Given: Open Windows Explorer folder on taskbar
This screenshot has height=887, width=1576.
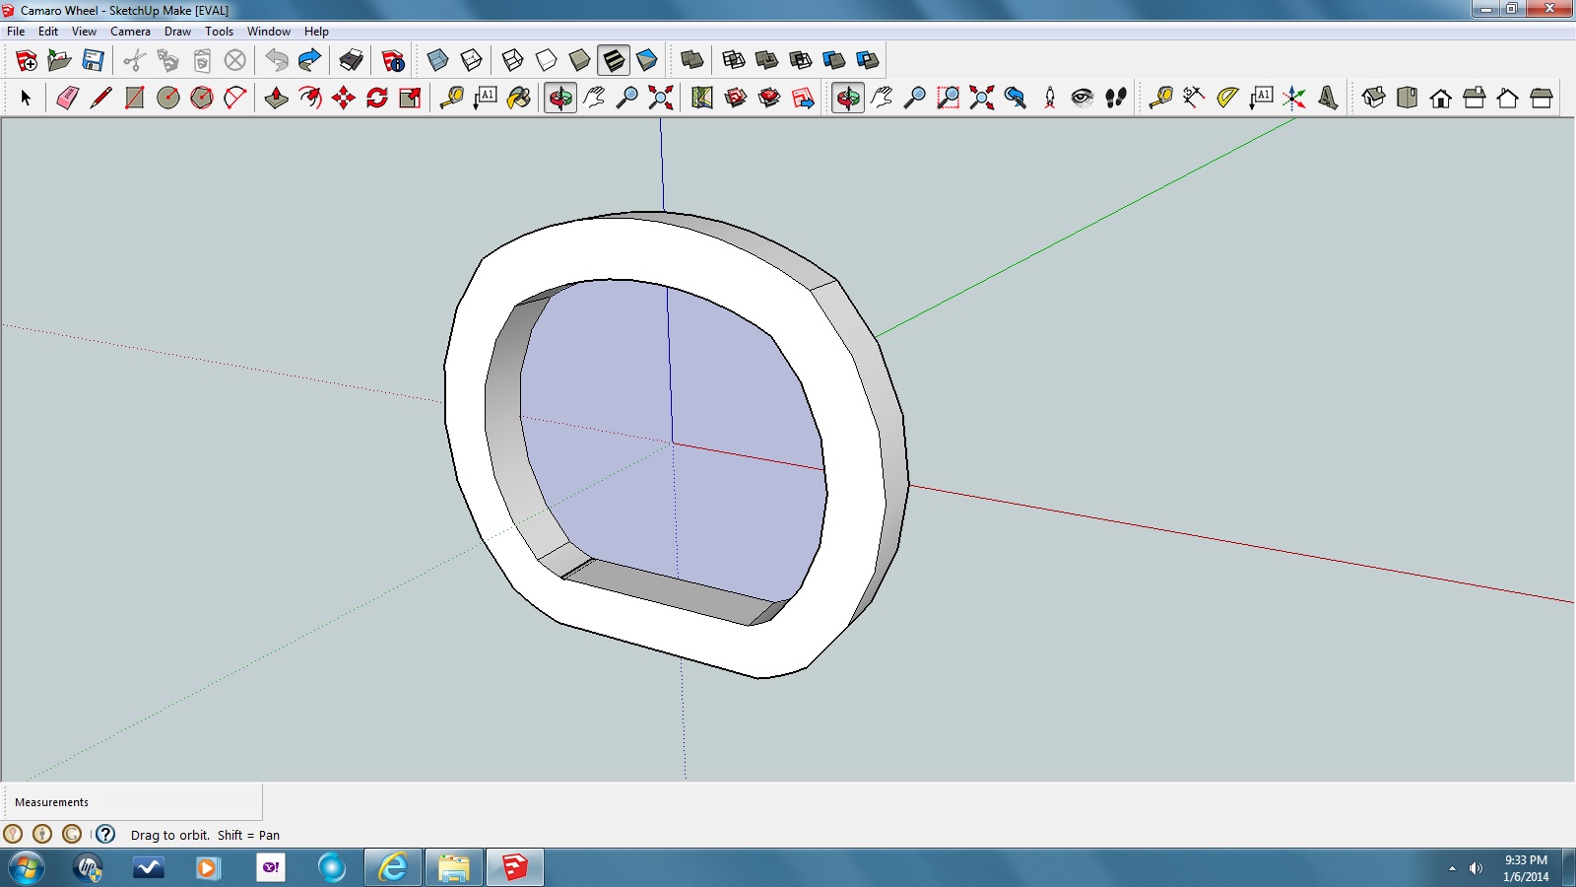Looking at the screenshot, I should [453, 868].
